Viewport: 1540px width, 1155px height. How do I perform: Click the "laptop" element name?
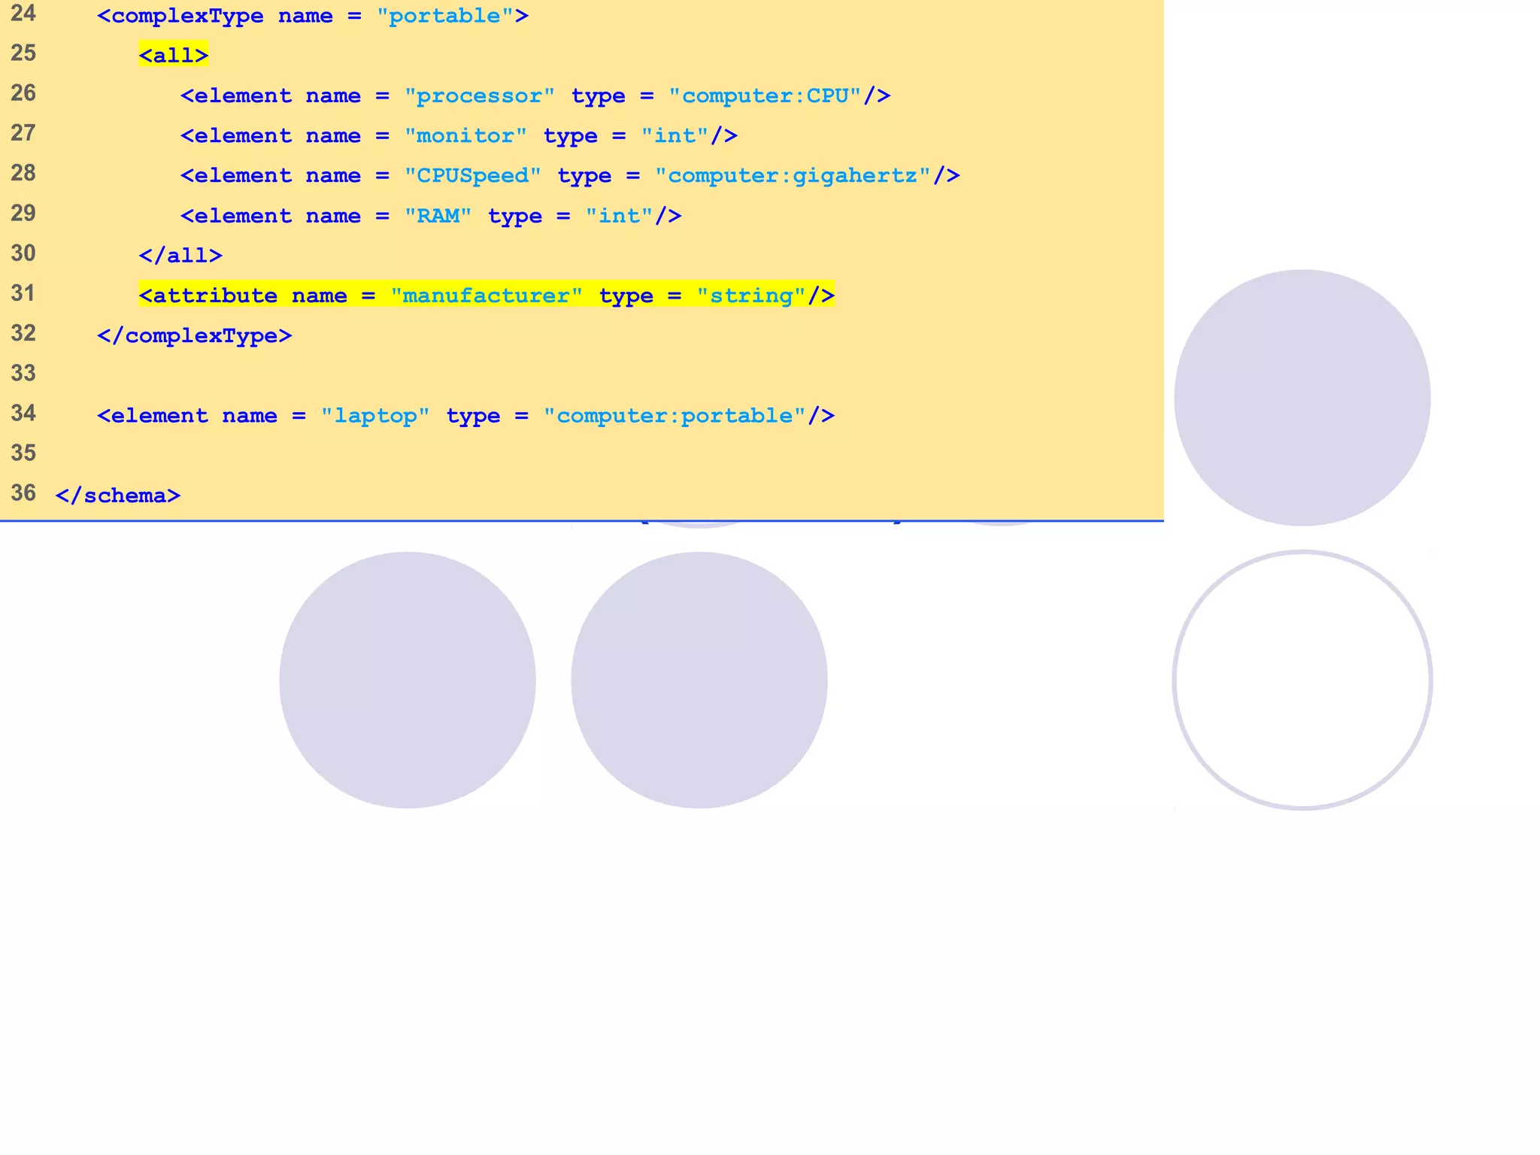click(375, 417)
